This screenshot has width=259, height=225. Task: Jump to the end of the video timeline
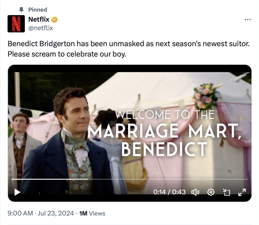tap(247, 179)
